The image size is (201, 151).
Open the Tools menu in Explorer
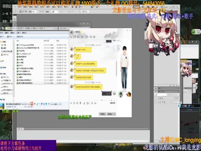pos(18,33)
